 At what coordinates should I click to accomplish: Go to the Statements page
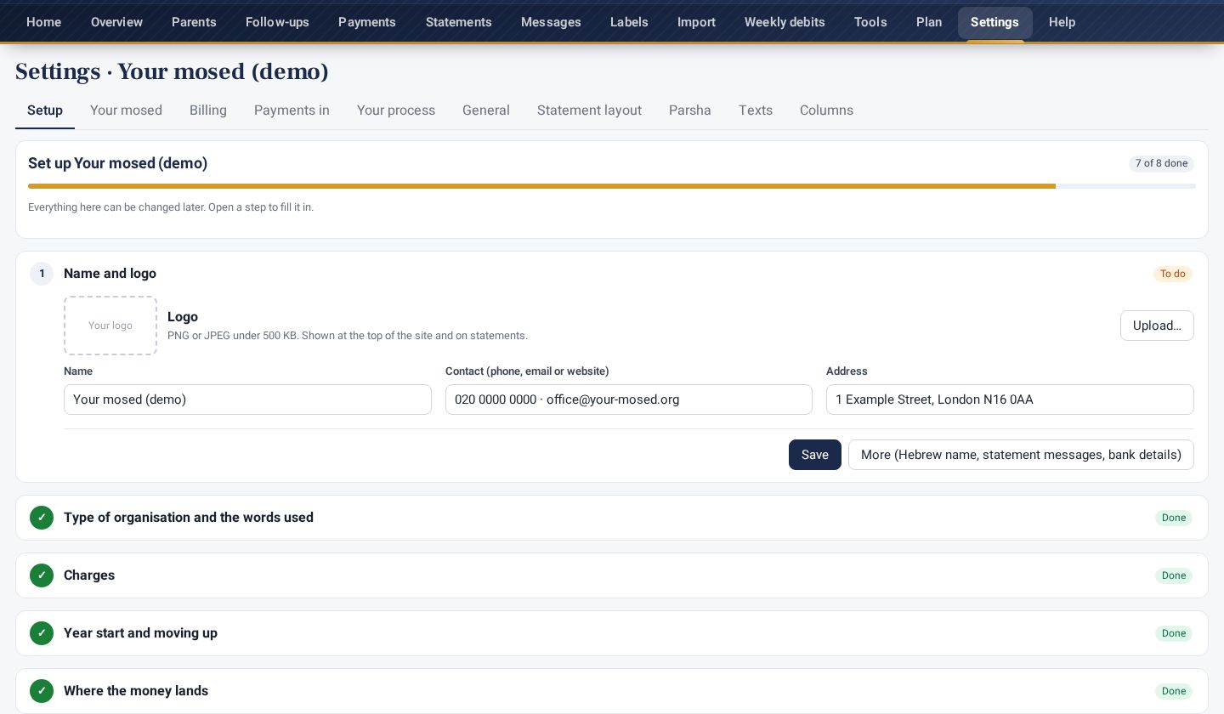point(459,22)
